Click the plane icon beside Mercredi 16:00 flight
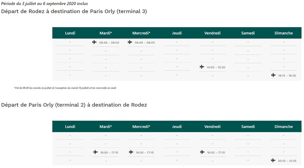The width and height of the screenshot is (304, 168). [131, 152]
